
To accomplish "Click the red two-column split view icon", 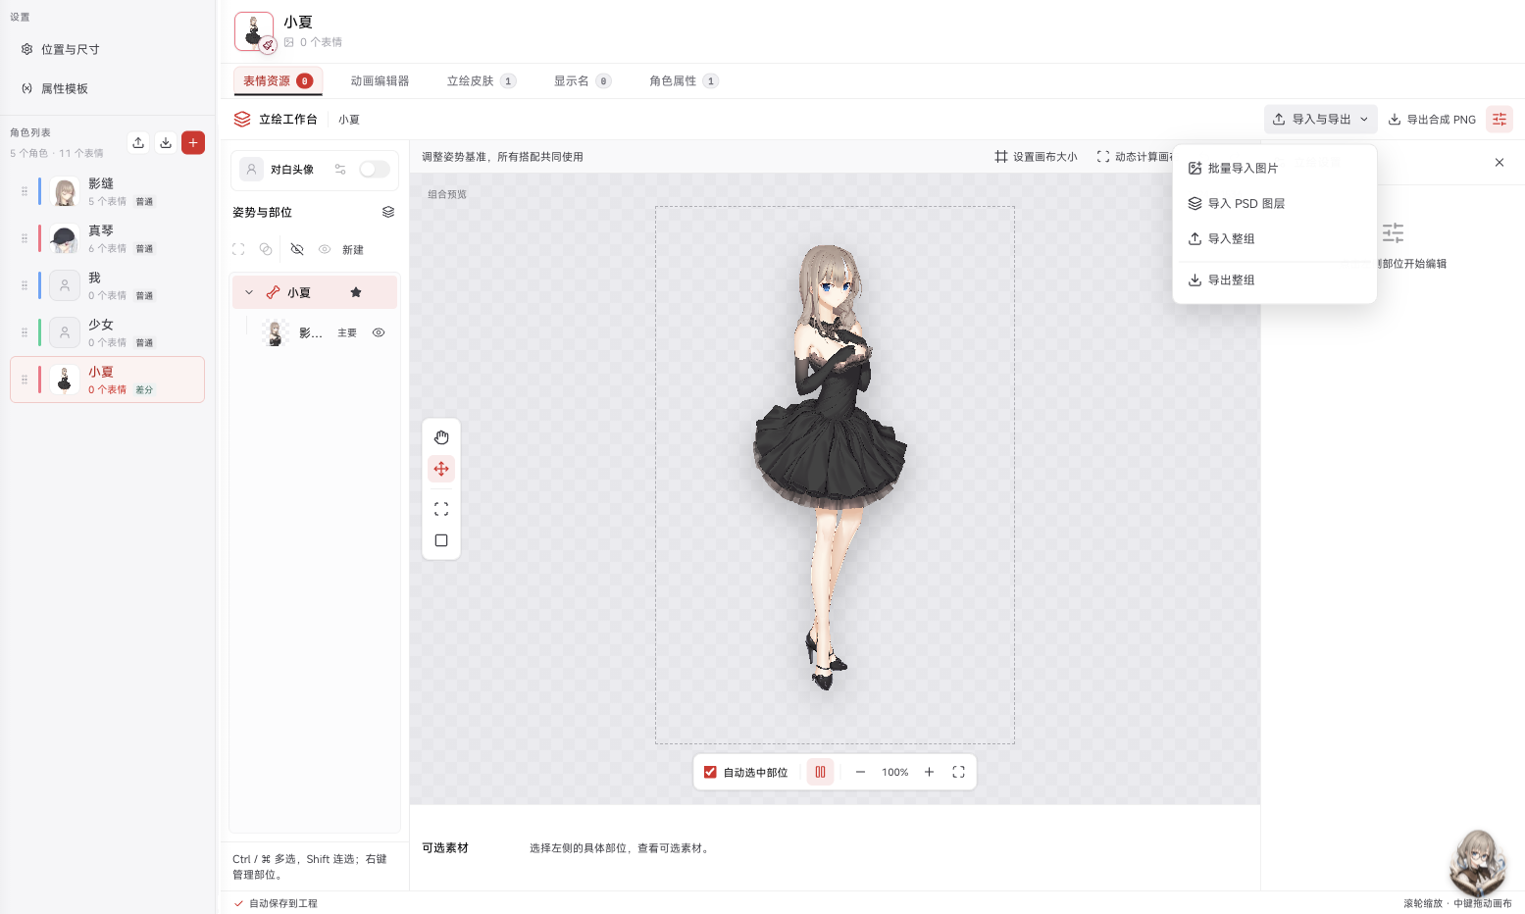I will tap(820, 772).
